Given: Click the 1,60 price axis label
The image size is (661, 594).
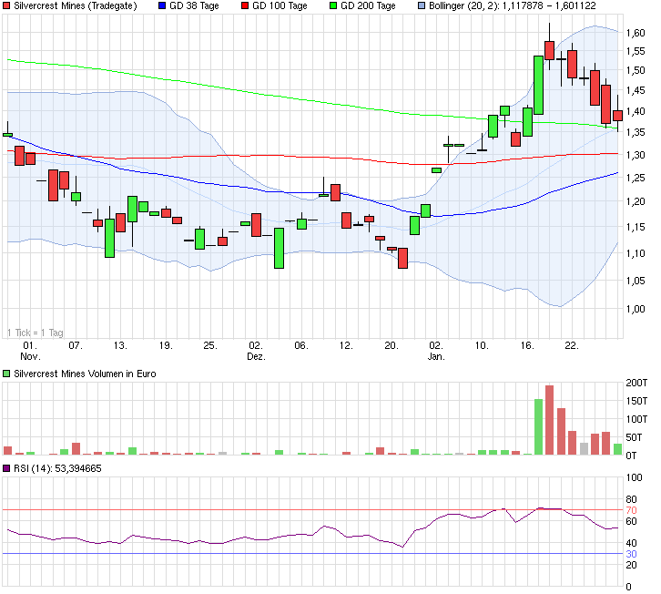Looking at the screenshot, I should 636,34.
